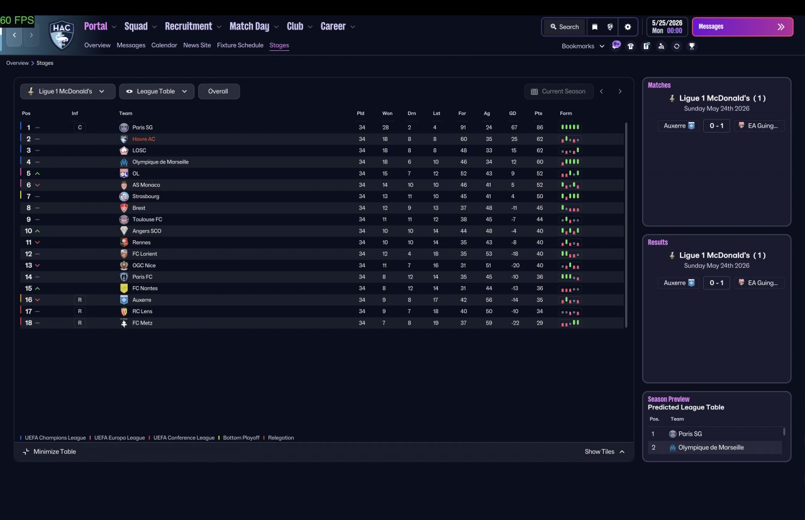
Task: Click the Ligue 1 trophy icon in Matches panel
Action: pyautogui.click(x=672, y=98)
